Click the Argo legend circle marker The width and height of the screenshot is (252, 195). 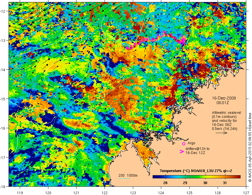tap(184, 144)
